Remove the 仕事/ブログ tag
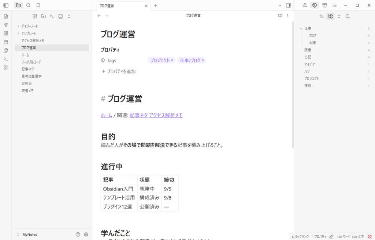375x240 pixels. [x=203, y=61]
